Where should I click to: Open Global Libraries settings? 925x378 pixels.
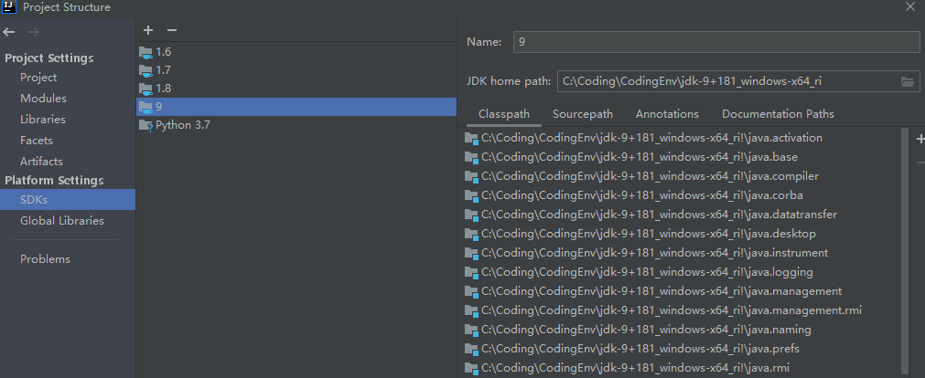pyautogui.click(x=62, y=221)
